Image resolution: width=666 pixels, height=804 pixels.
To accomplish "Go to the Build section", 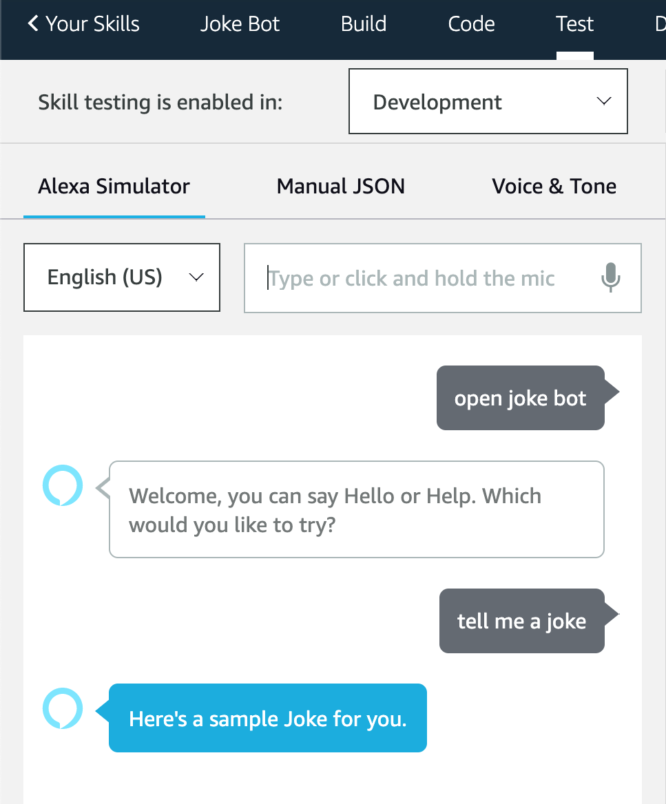I will [363, 23].
